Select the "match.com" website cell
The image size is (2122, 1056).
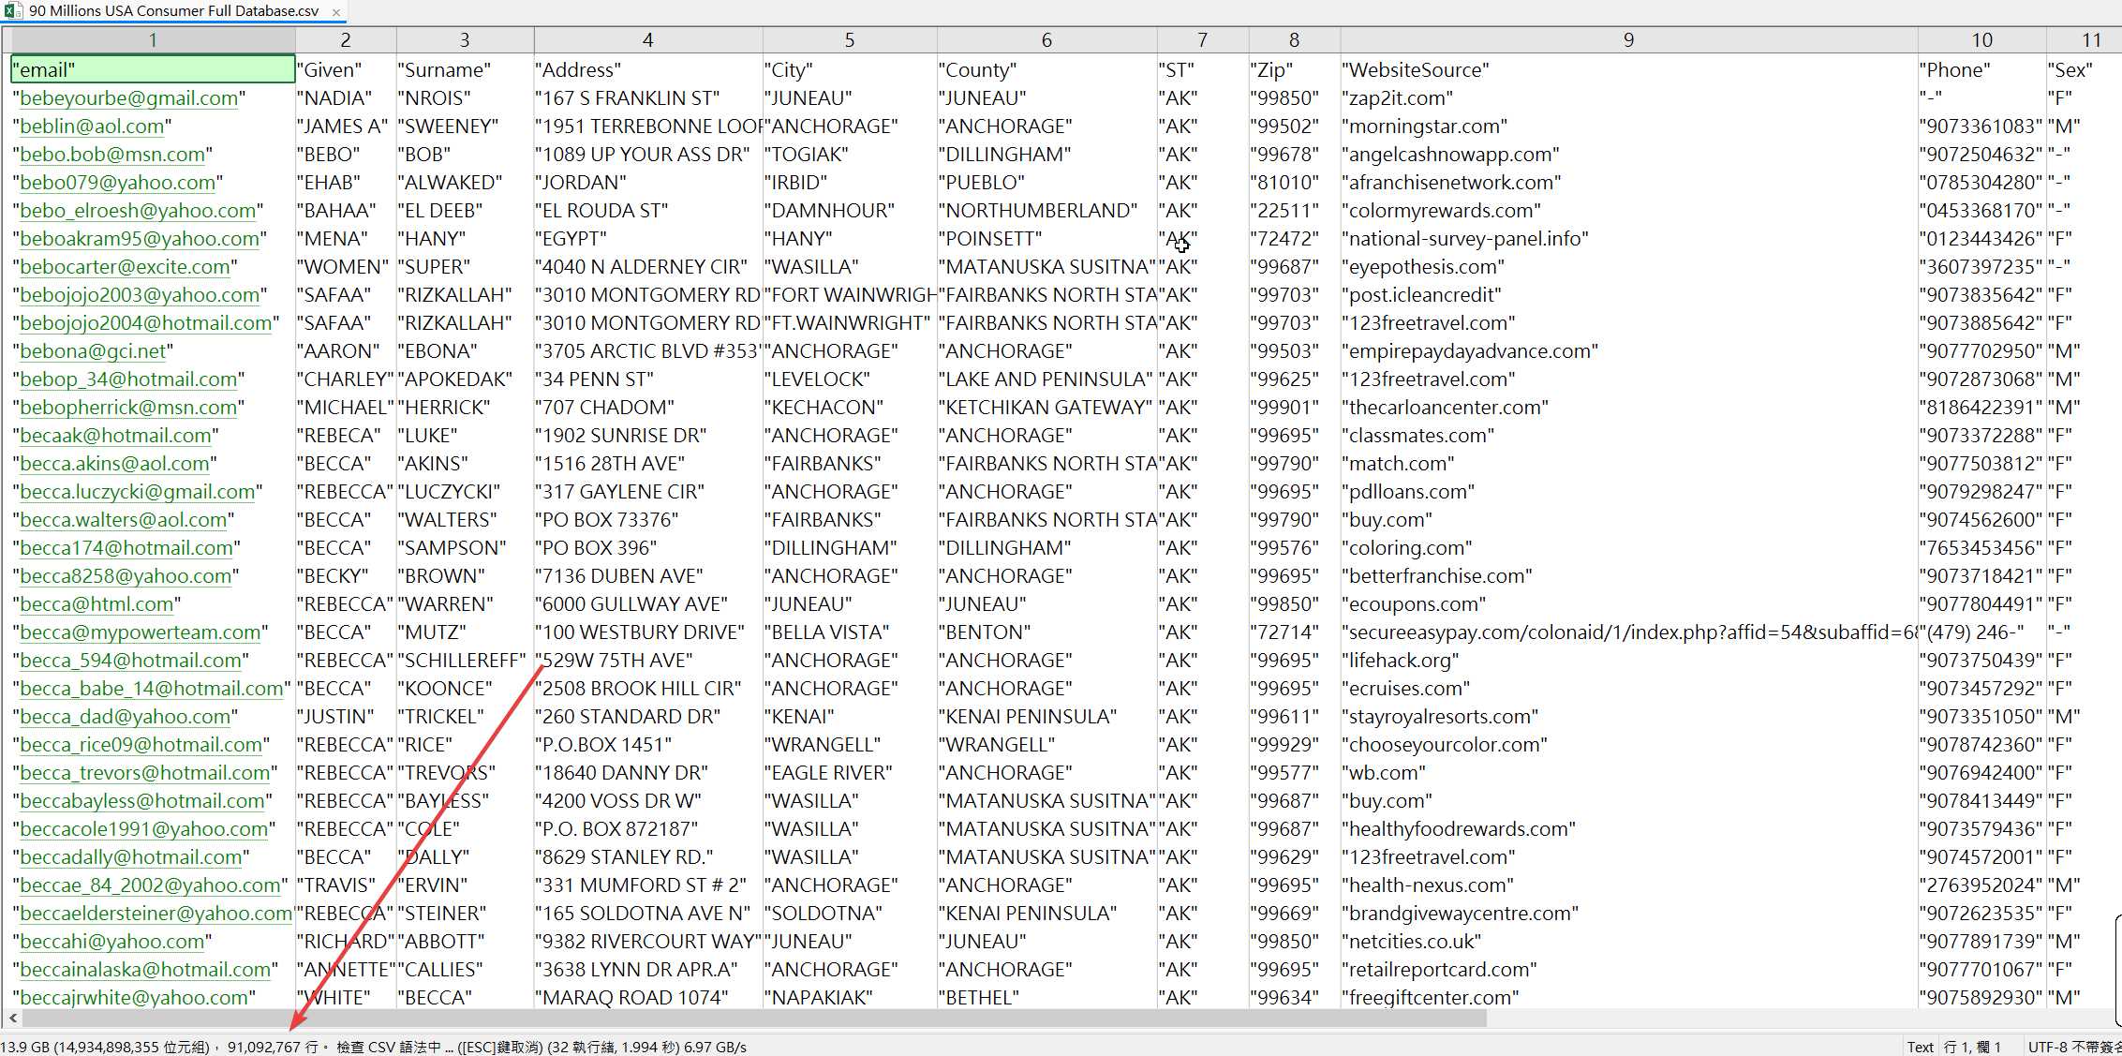point(1628,464)
